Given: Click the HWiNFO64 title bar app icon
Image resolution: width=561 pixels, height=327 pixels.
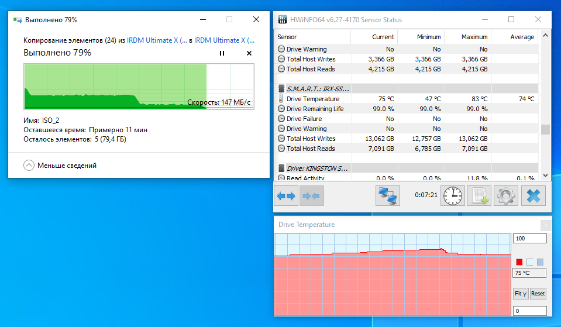Looking at the screenshot, I should click(x=283, y=20).
